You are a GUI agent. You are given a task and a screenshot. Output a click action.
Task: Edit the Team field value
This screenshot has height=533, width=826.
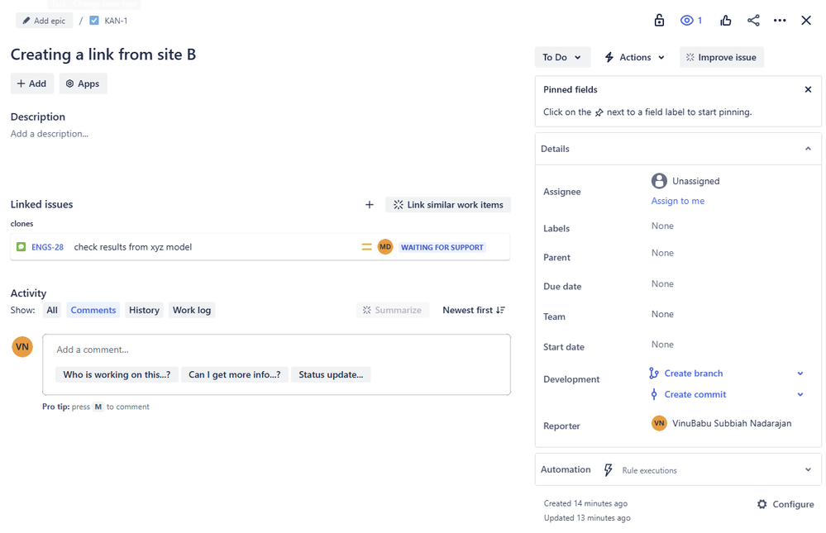(x=662, y=314)
